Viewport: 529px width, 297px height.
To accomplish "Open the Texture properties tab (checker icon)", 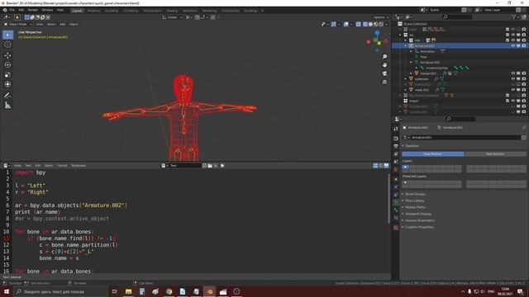I will pos(396,228).
